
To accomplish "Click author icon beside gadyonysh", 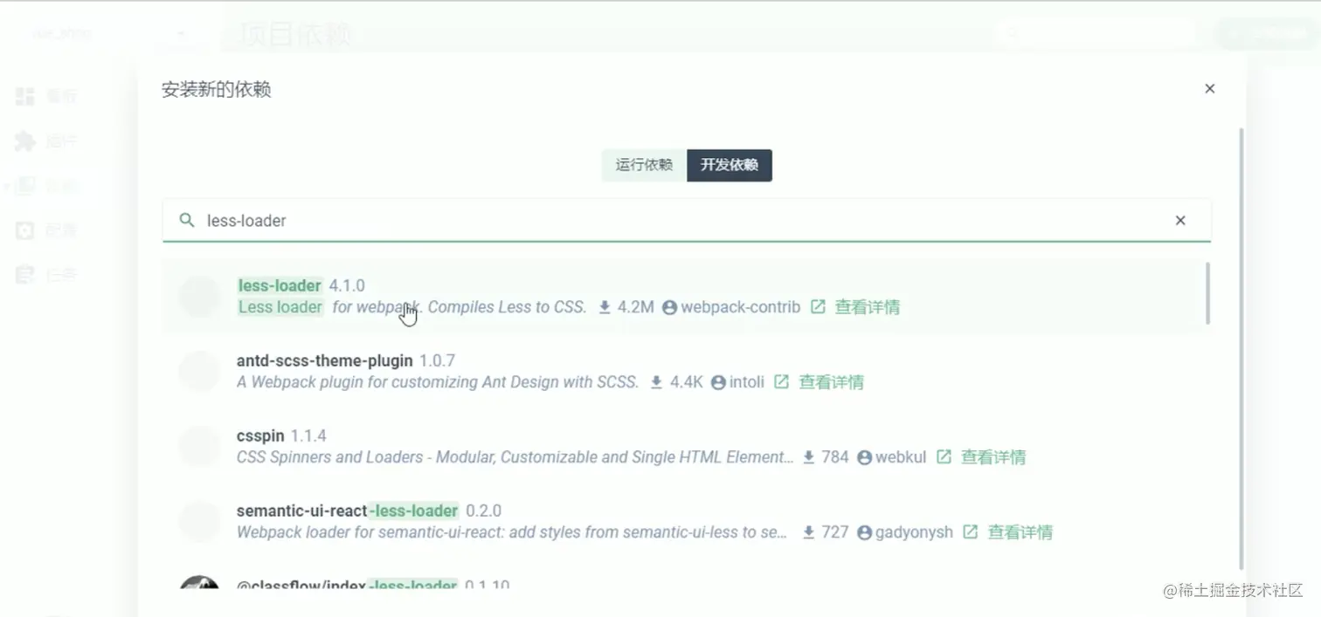I will (864, 532).
